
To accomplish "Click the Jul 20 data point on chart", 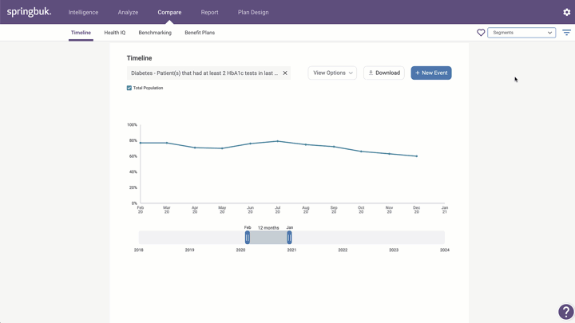I will click(x=278, y=141).
